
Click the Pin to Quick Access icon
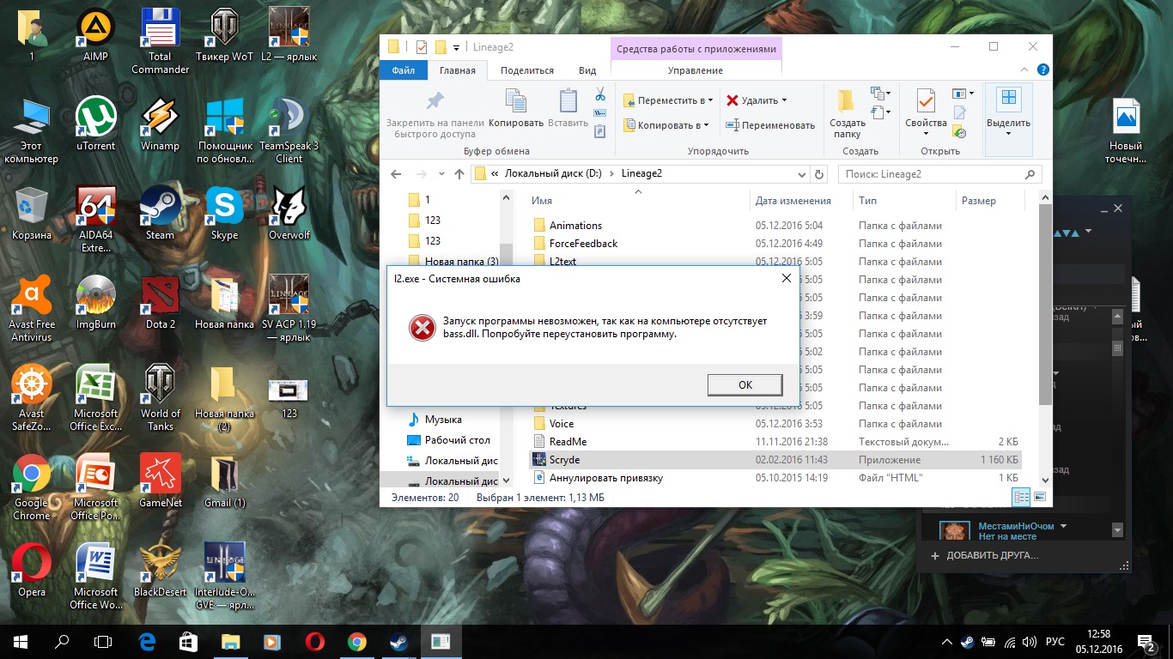click(x=435, y=101)
